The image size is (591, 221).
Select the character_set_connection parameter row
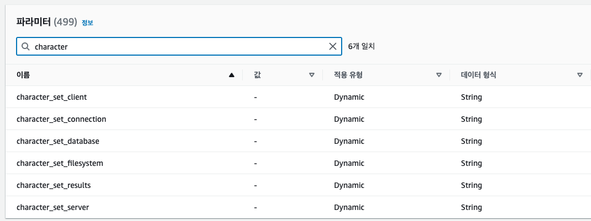[x=298, y=119]
